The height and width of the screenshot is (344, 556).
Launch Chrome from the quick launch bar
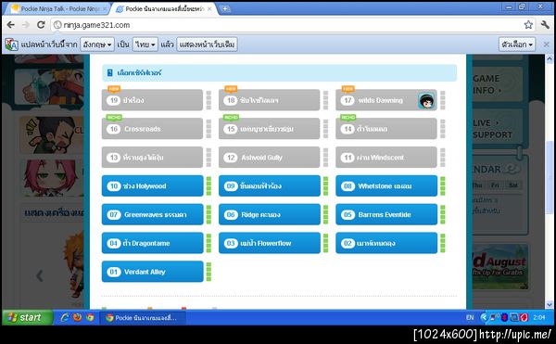pos(90,317)
